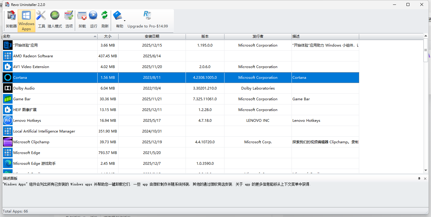This screenshot has width=431, height=217.
Task: Click the Dolby Audio app icon
Action: point(8,88)
